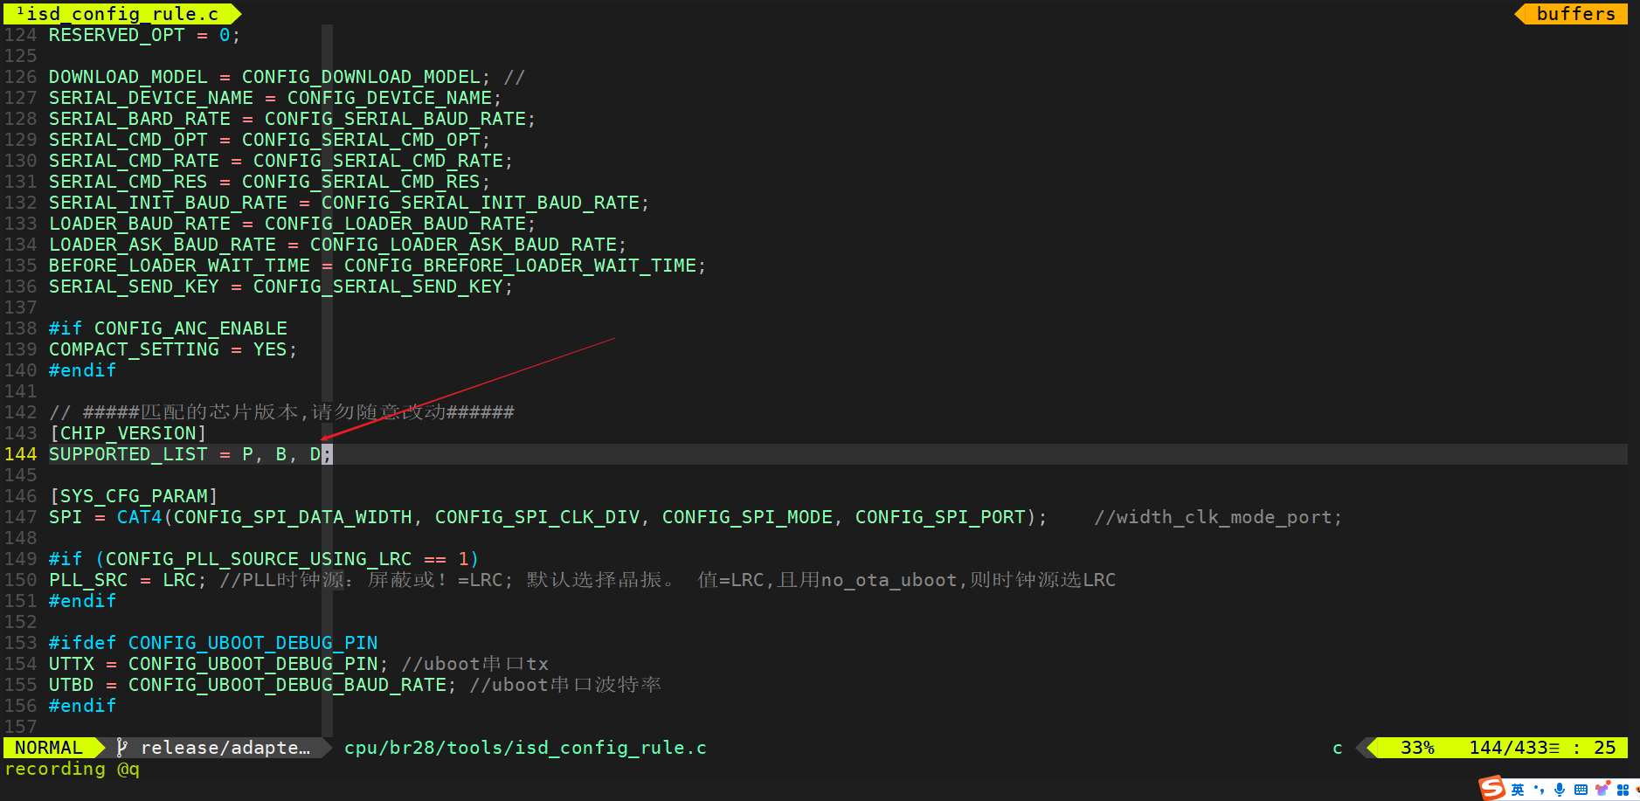Viewport: 1640px width, 801px height.
Task: Click CONFIG_SERIAL_CMD_RES value on line 131
Action: (x=361, y=182)
